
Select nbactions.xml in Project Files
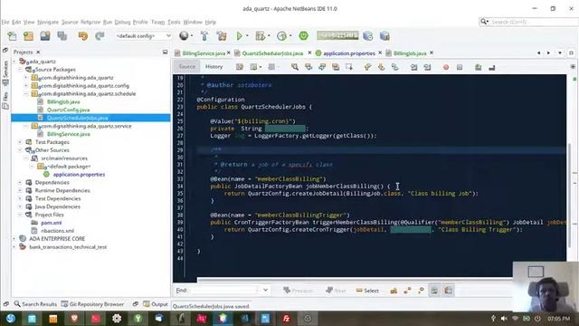click(x=57, y=231)
